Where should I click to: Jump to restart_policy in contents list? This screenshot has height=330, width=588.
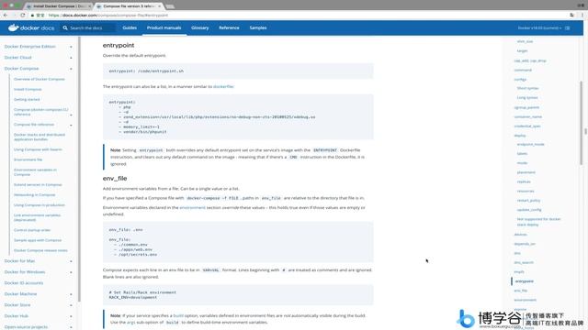(x=529, y=201)
